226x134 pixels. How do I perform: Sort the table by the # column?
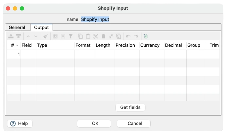14,45
